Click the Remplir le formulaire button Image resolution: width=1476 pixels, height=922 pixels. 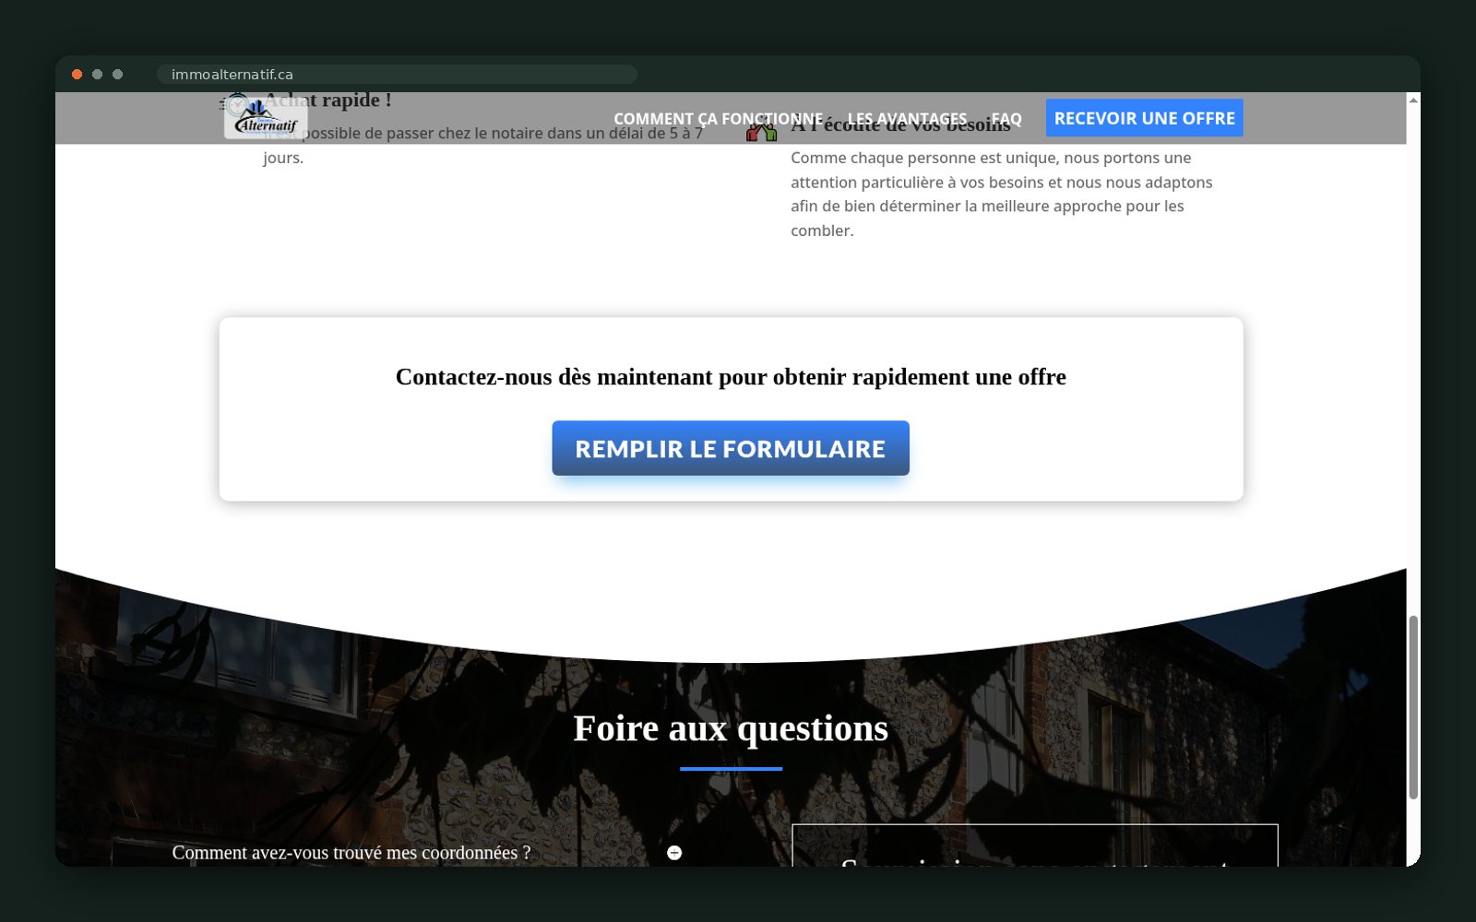(731, 448)
